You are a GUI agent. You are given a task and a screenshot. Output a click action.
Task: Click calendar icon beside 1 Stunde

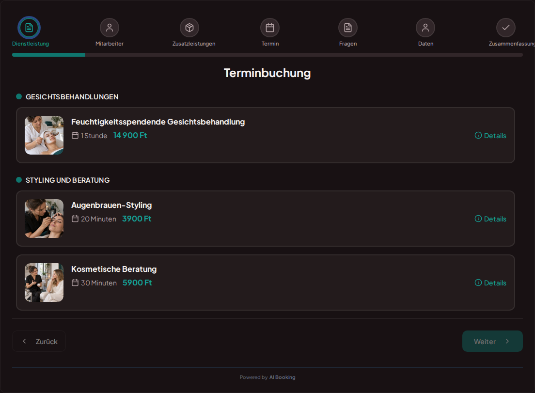75,135
